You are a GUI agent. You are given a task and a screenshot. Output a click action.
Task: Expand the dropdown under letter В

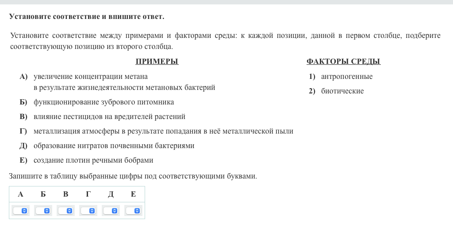(65, 211)
